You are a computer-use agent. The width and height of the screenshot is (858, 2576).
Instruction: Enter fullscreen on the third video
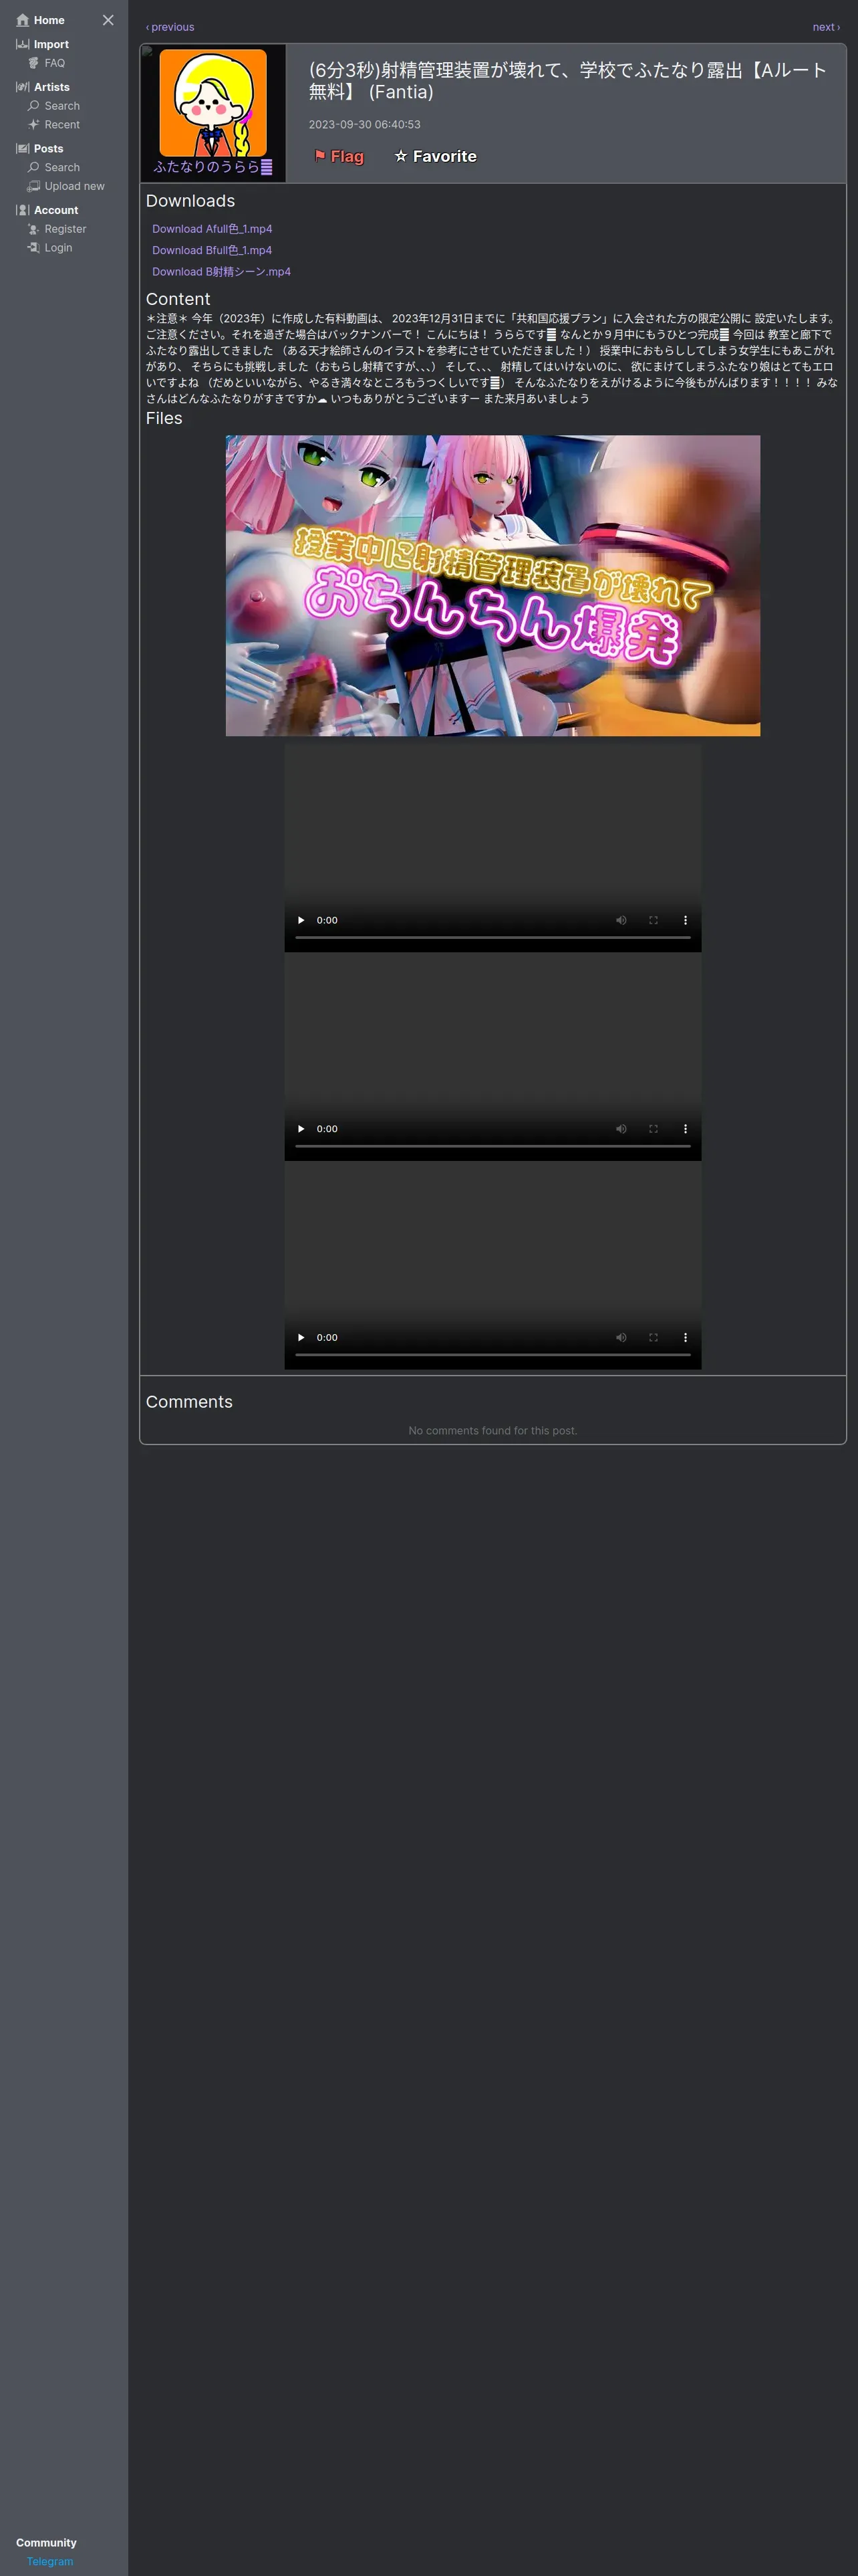(x=654, y=1337)
